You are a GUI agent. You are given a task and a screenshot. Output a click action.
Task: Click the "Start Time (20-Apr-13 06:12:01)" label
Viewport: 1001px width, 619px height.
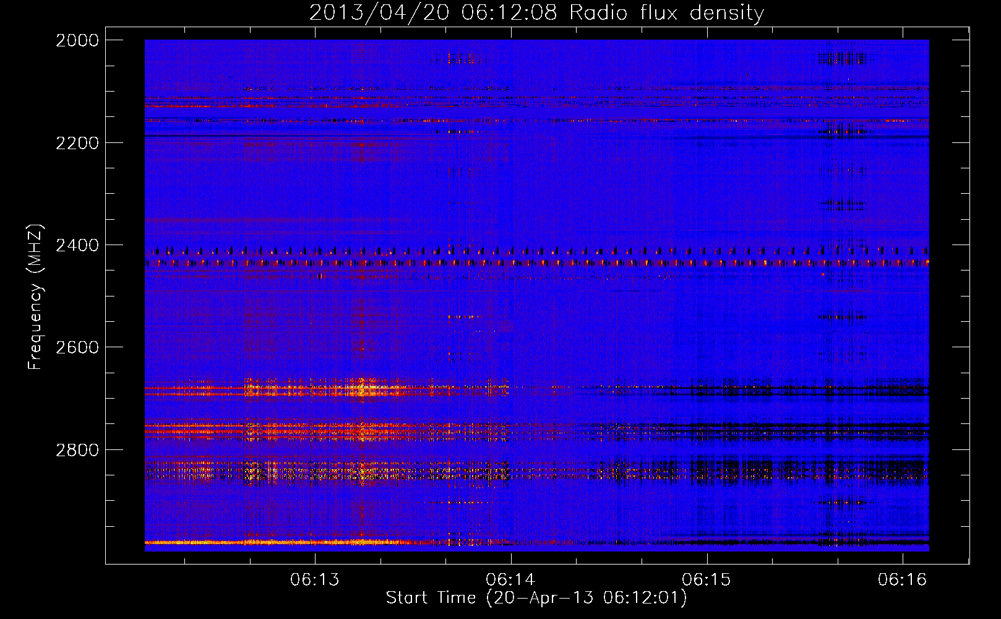[536, 598]
